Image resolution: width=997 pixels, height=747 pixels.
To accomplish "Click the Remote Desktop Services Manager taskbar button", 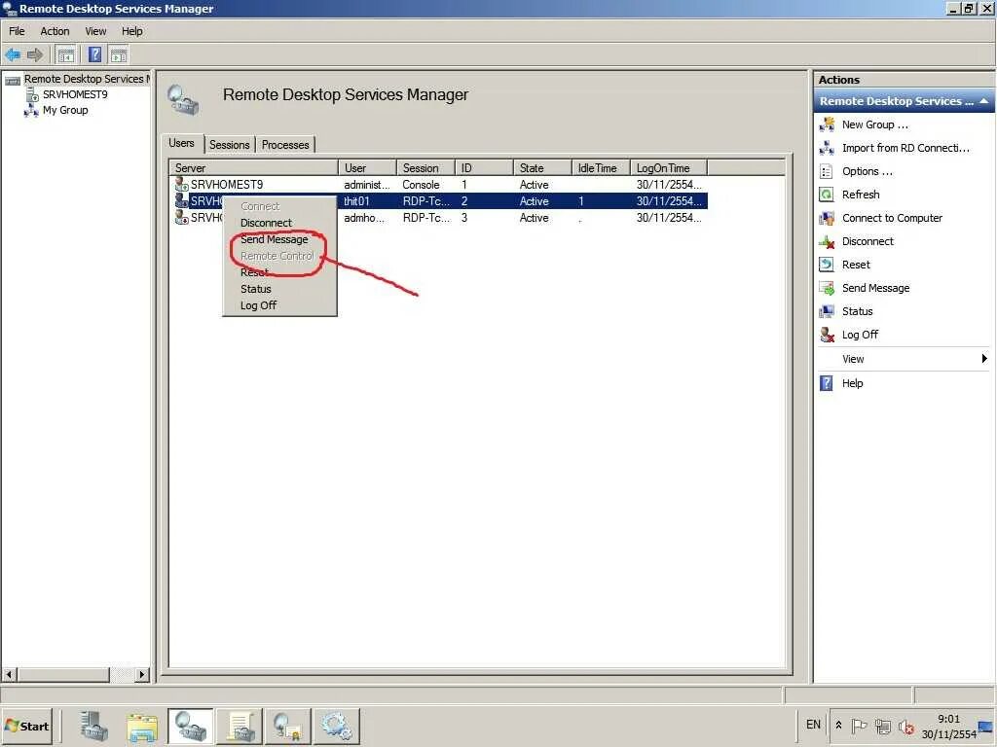I will [190, 726].
